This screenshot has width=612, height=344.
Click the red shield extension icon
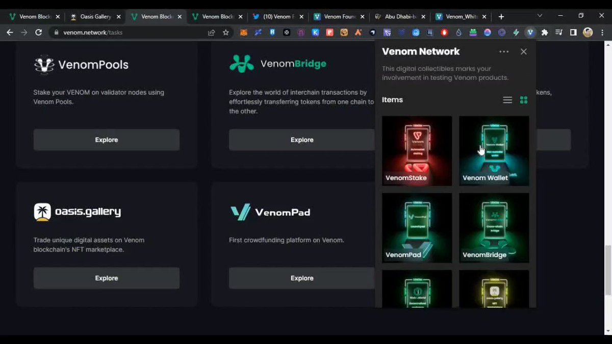click(444, 32)
